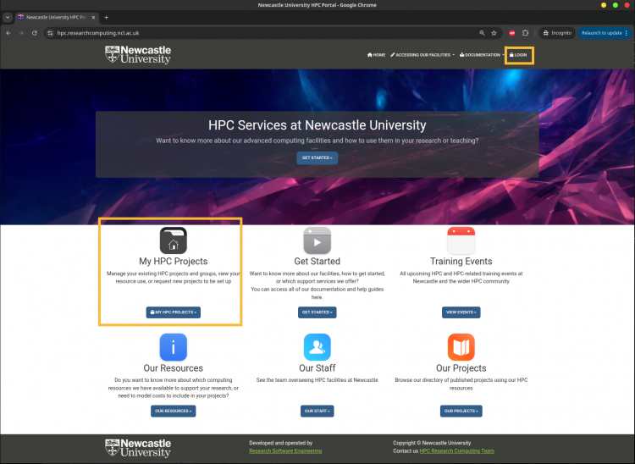Click the Our Resources info icon

coord(173,347)
